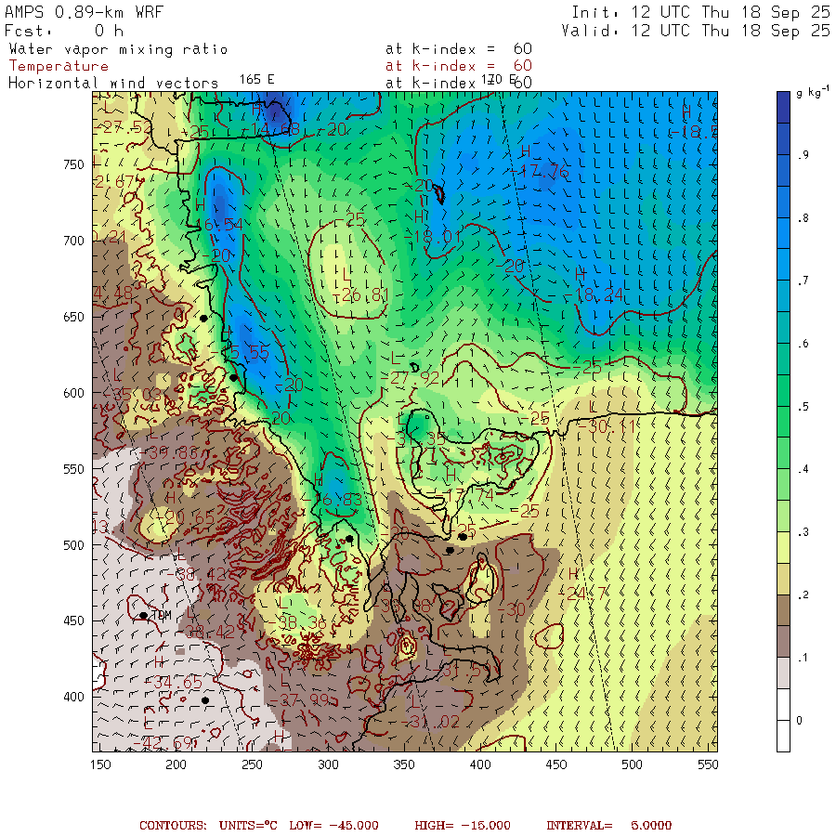The width and height of the screenshot is (836, 836).
Task: Click the "-35.03" low temperature value
Action: pyautogui.click(x=133, y=395)
